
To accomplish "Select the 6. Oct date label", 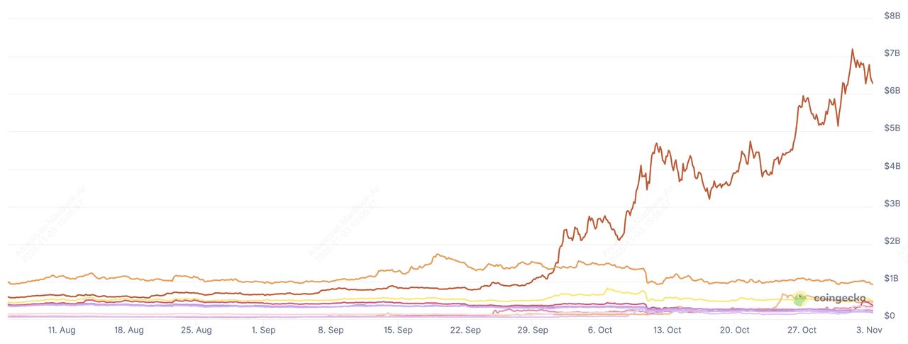I will 600,330.
